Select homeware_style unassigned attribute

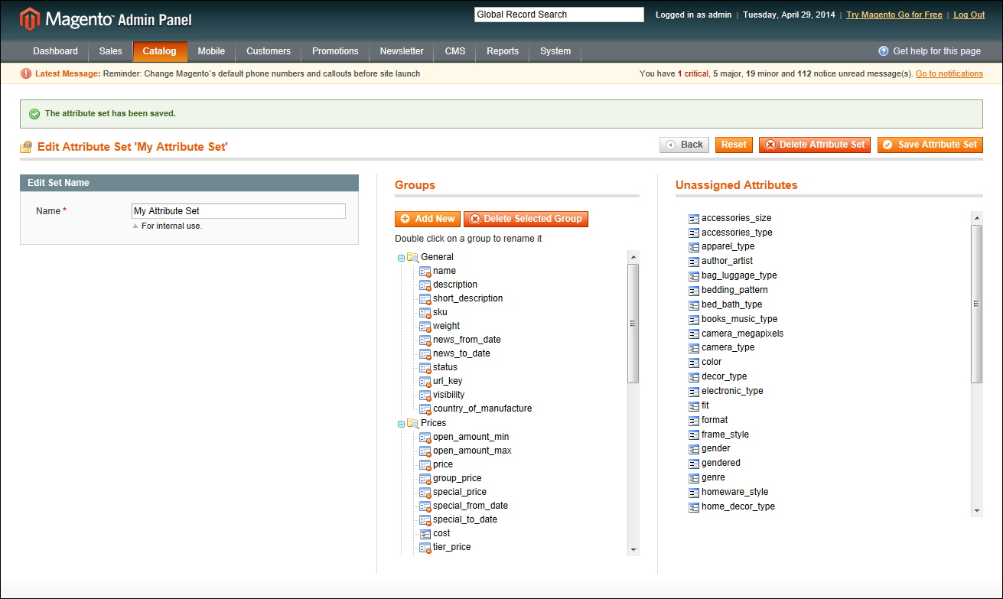pos(734,492)
